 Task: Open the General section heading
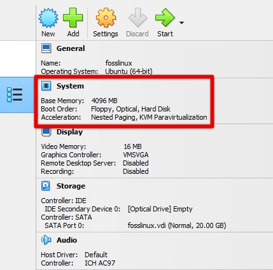71,48
